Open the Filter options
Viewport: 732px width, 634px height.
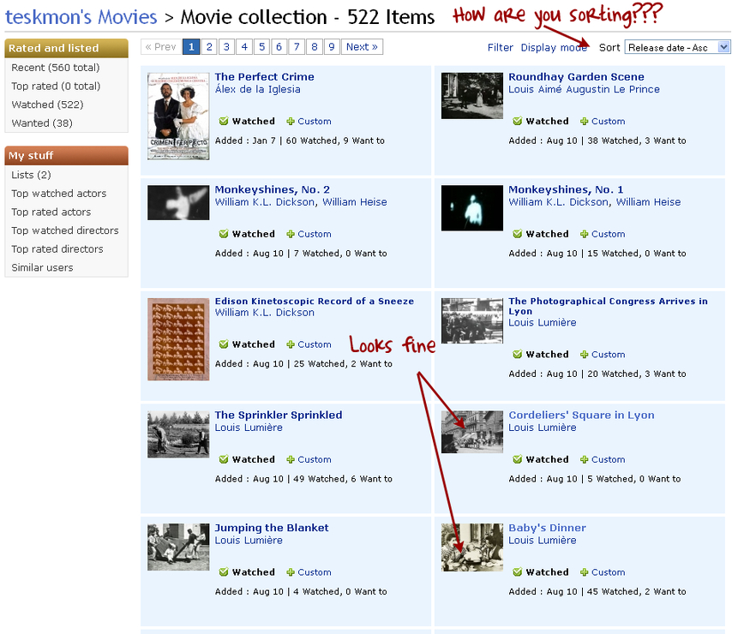pos(500,48)
